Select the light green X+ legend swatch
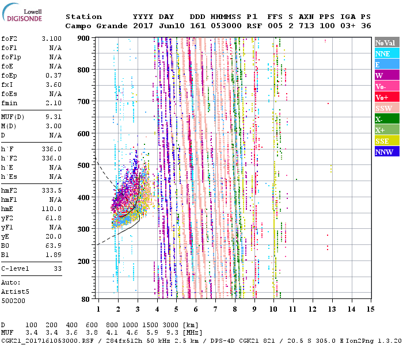Screen dimensions: 403x345 387,130
